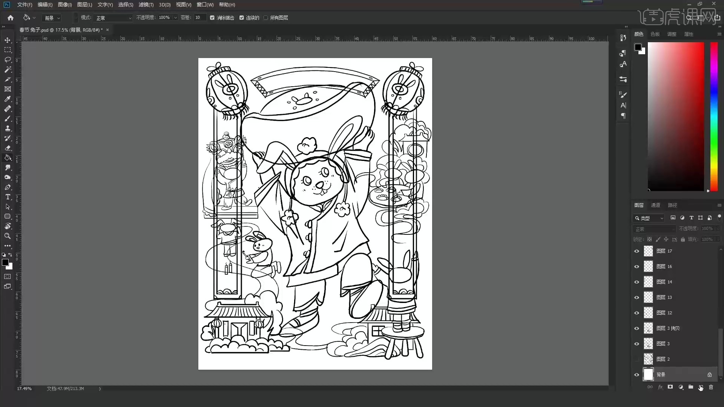
Task: Switch to the 通道 channels tab
Action: 655,205
